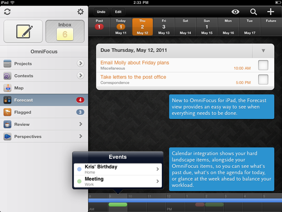Open the Inbox with 6 items

[x=65, y=31]
